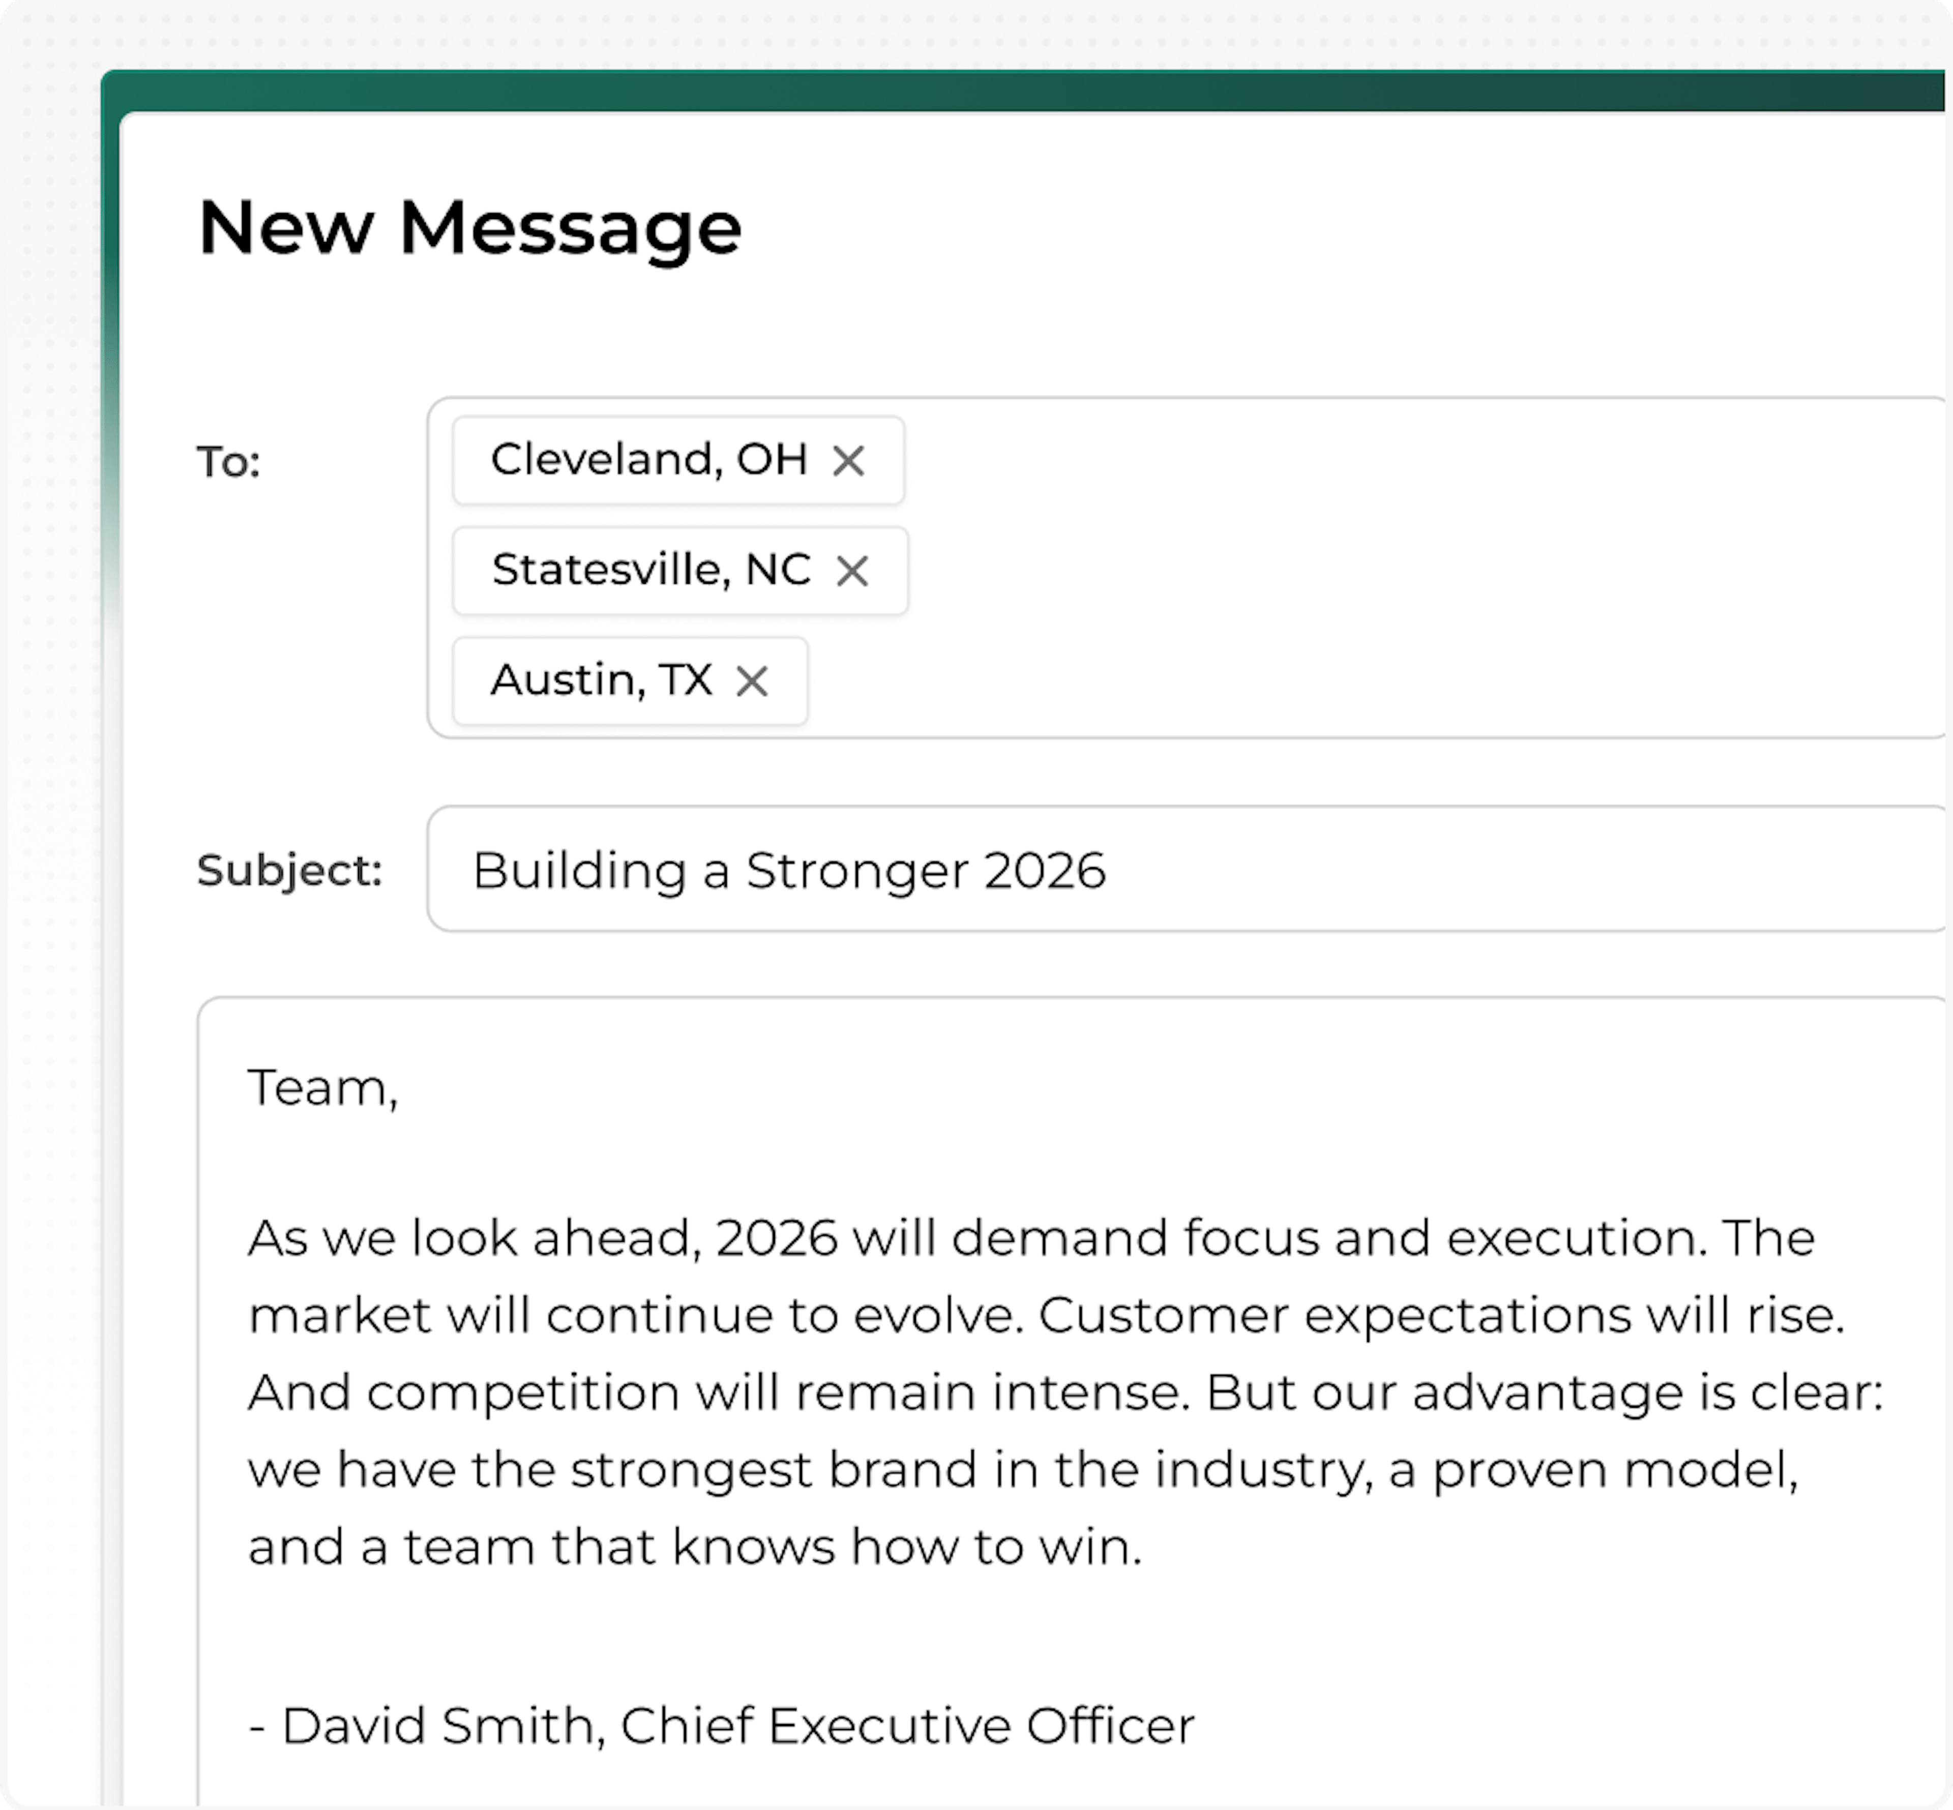Viewport: 1953px width, 1810px height.
Task: Remove the Cleveland, OH recipient
Action: coord(848,460)
